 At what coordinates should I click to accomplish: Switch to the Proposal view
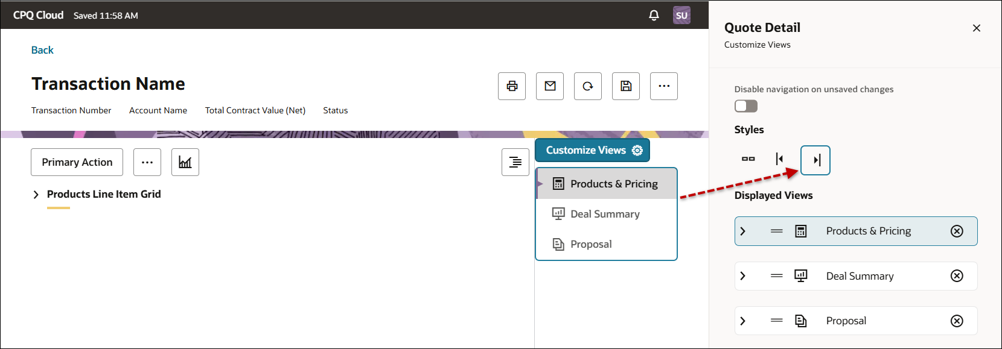tap(591, 244)
